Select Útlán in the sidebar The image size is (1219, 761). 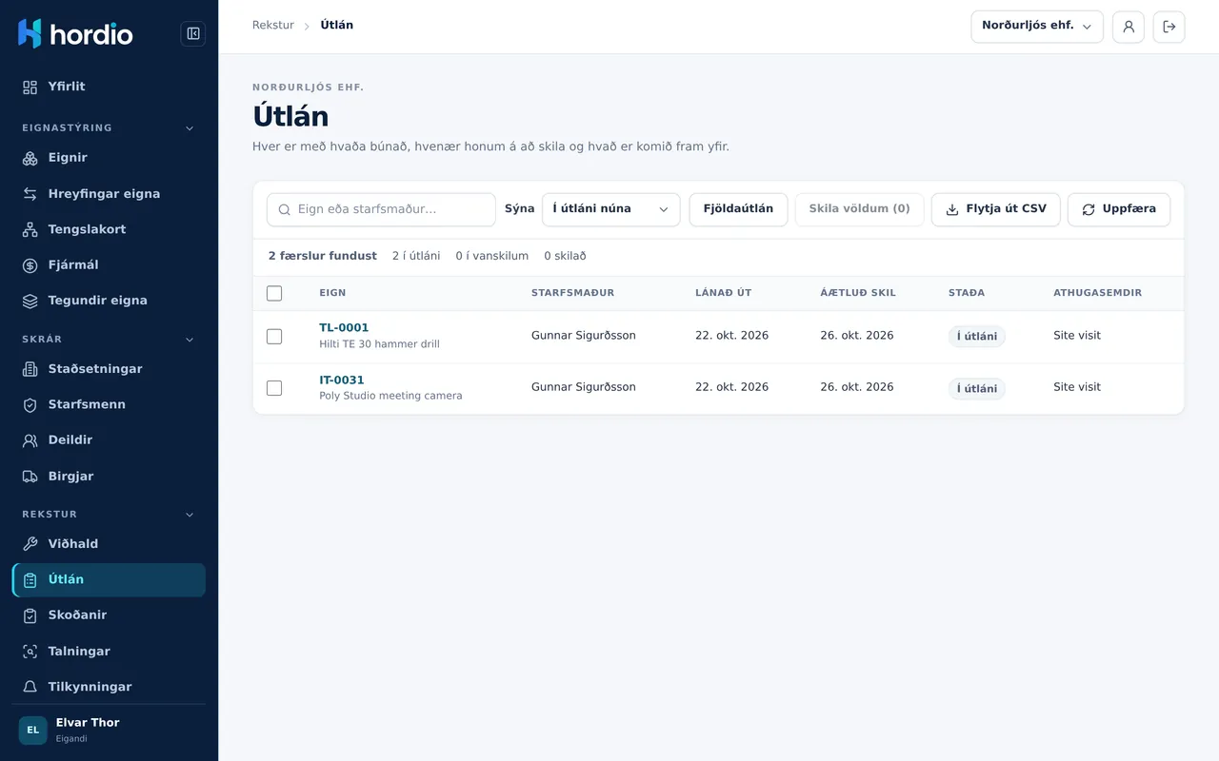pyautogui.click(x=109, y=580)
